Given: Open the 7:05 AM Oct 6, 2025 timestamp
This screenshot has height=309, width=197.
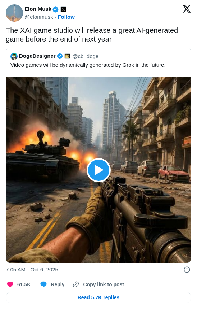Looking at the screenshot, I should [x=32, y=270].
